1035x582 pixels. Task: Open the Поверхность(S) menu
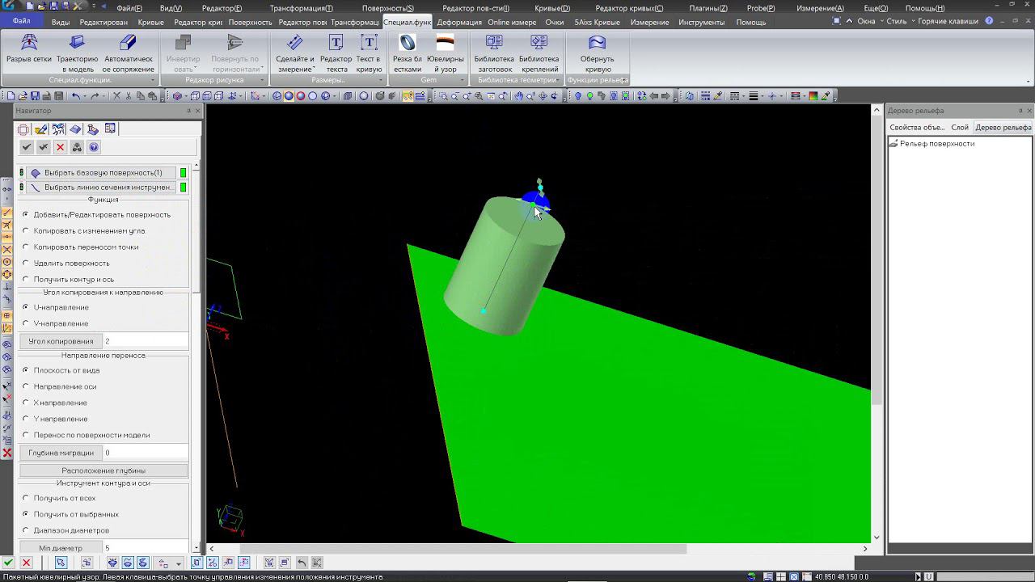tap(387, 8)
